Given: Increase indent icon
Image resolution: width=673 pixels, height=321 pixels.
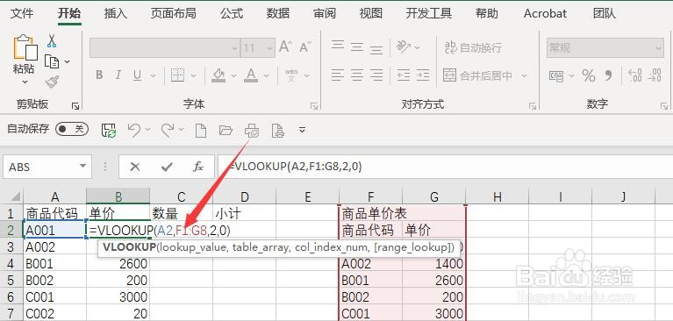Looking at the screenshot, I should coord(423,75).
